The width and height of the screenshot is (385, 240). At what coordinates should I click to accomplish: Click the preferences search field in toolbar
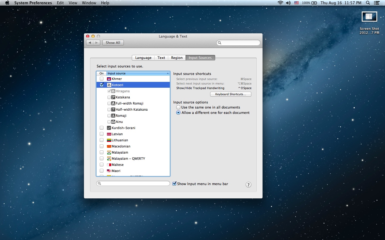238,43
